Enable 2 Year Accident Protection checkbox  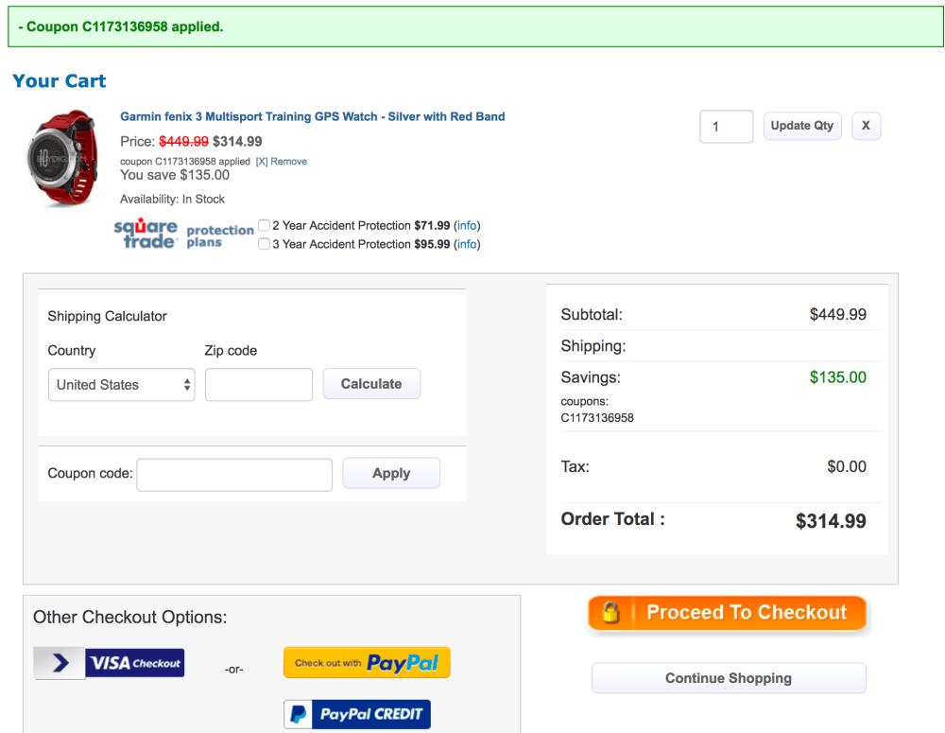[x=265, y=226]
